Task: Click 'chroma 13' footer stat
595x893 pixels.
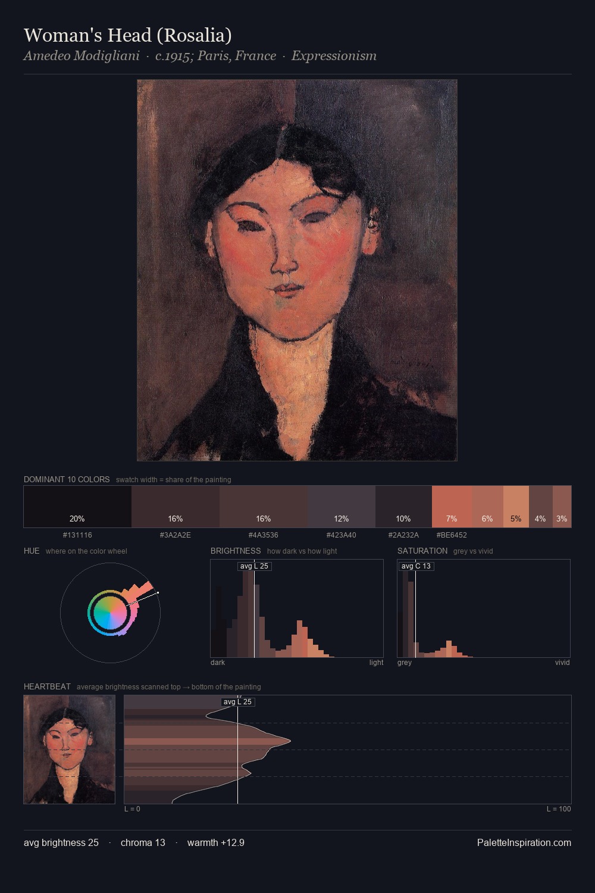Action: pyautogui.click(x=143, y=843)
